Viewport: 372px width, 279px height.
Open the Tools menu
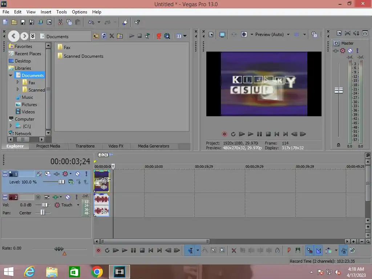point(61,12)
